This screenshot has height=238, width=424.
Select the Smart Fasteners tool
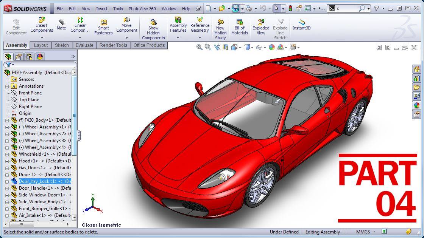coord(103,28)
